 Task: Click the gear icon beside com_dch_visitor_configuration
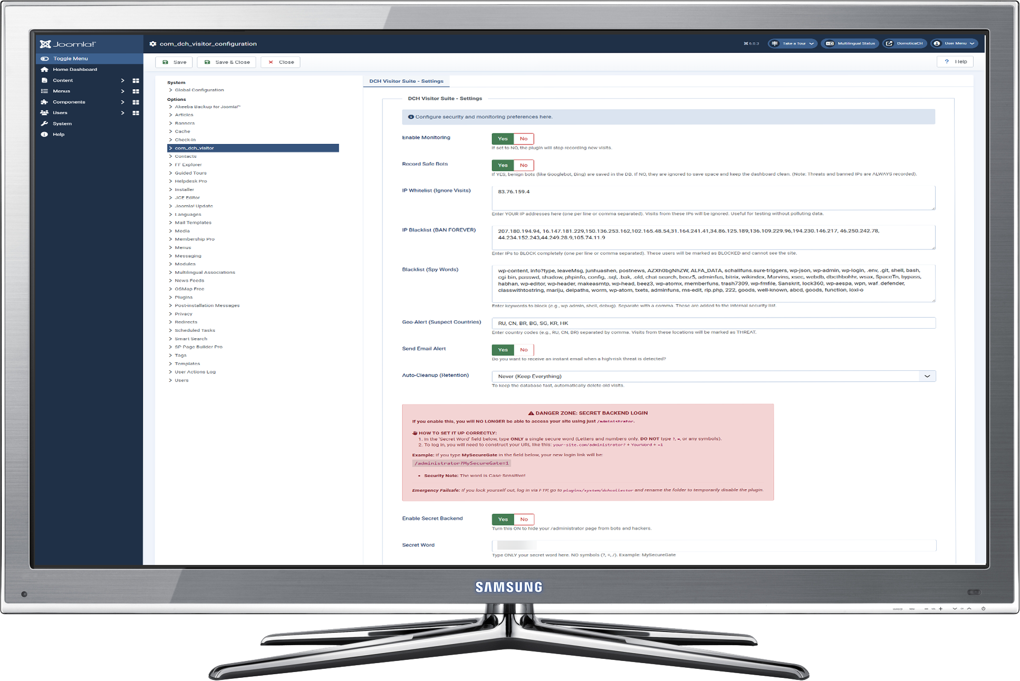[153, 44]
